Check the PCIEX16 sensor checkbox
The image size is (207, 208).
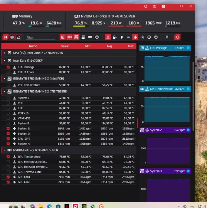8,113
